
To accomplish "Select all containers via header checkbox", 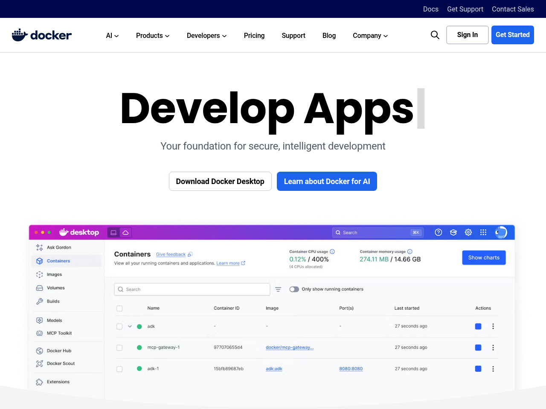I will point(119,308).
